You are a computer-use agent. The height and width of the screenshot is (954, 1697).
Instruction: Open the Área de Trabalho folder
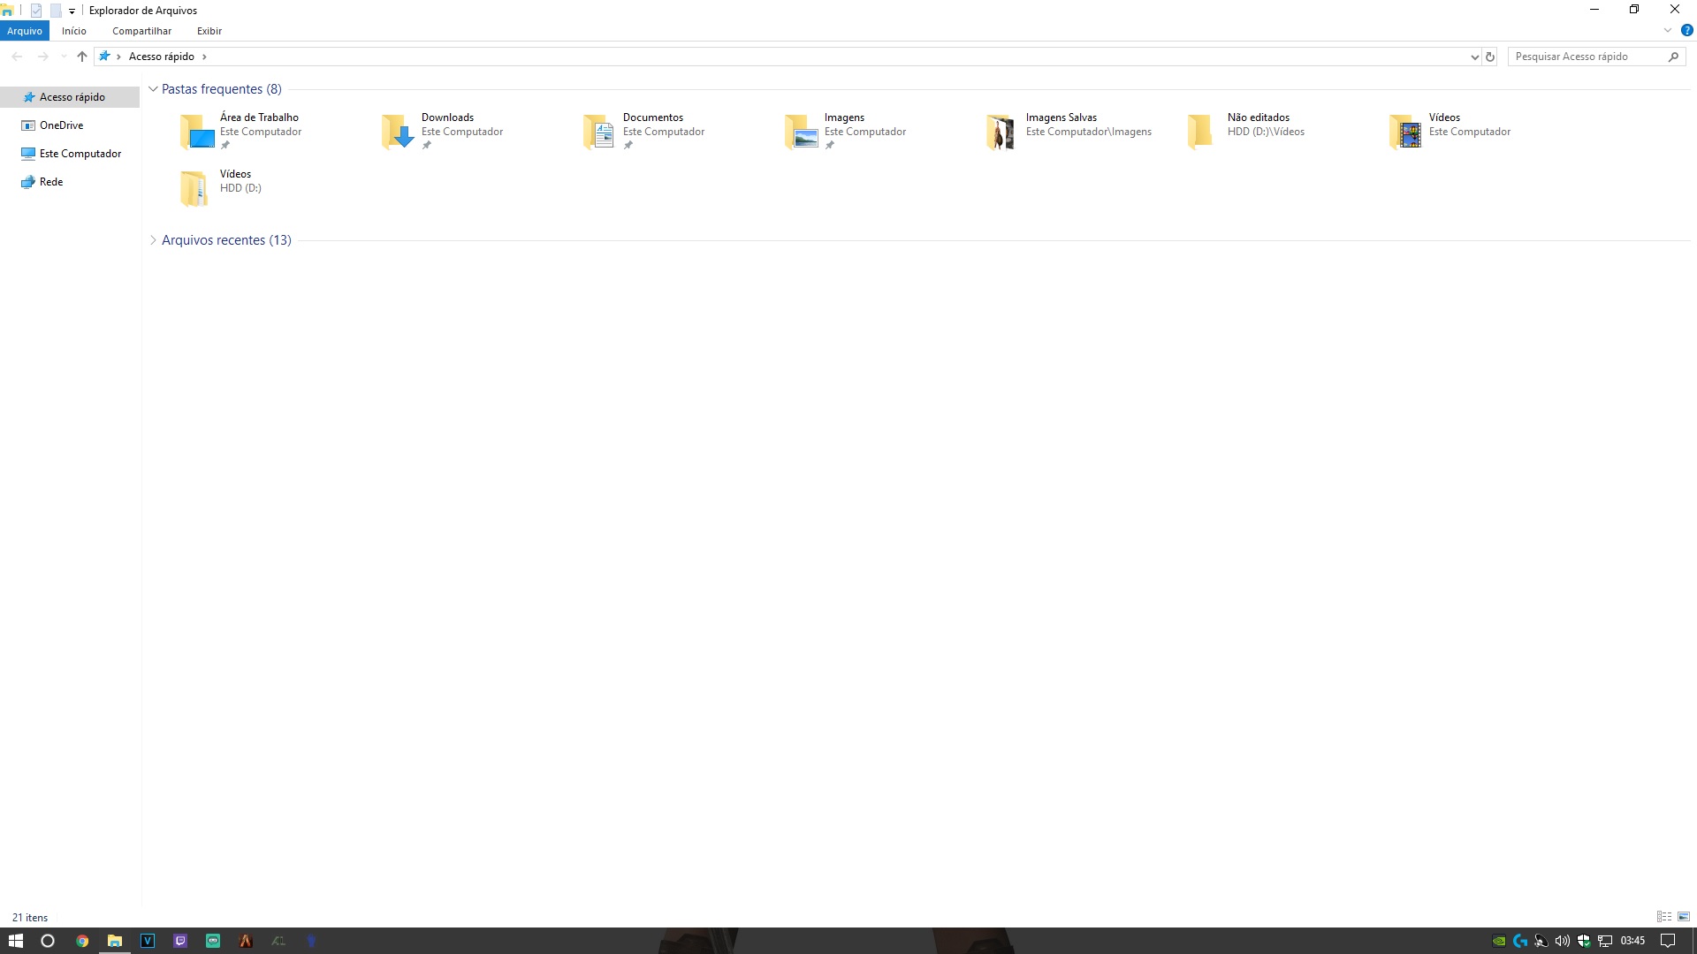(x=240, y=131)
